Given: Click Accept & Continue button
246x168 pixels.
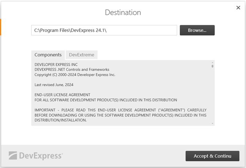Looking at the screenshot, I should coord(212,156).
